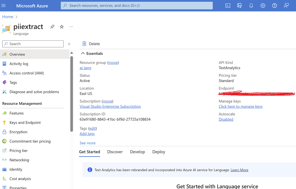Collapse the Essentials section
Image resolution: width=296 pixels, height=189 pixels.
tap(83, 53)
